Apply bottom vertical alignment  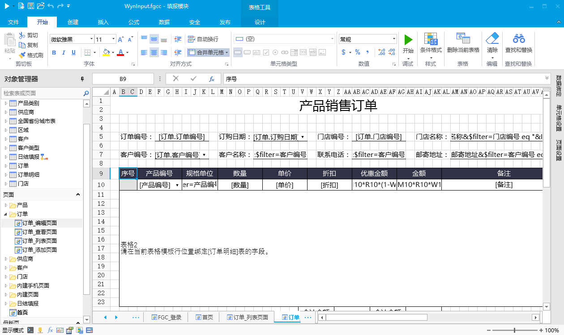pyautogui.click(x=164, y=39)
